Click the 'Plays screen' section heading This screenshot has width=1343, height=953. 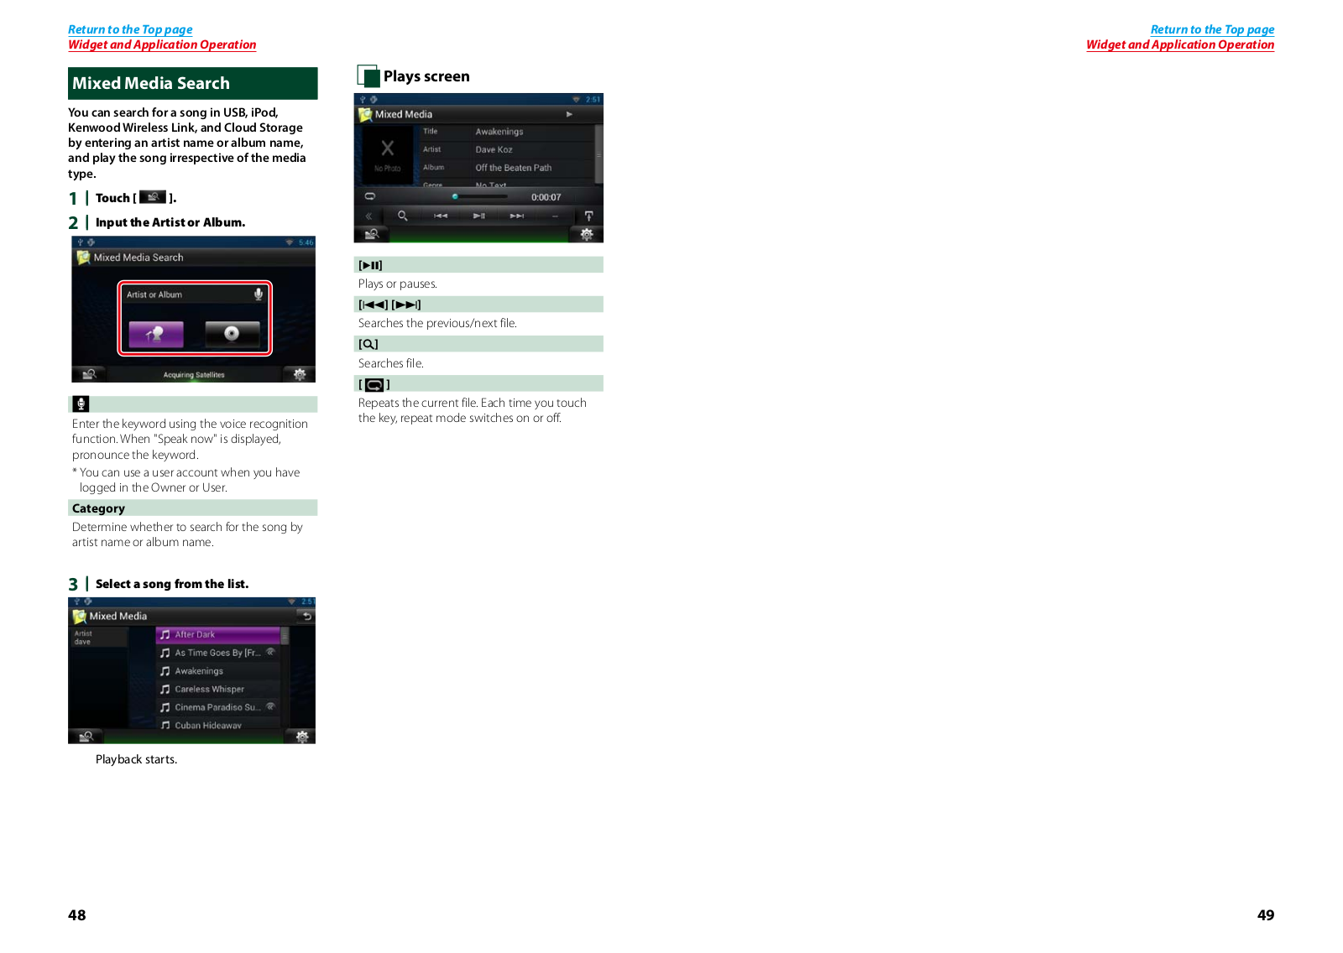coord(426,76)
